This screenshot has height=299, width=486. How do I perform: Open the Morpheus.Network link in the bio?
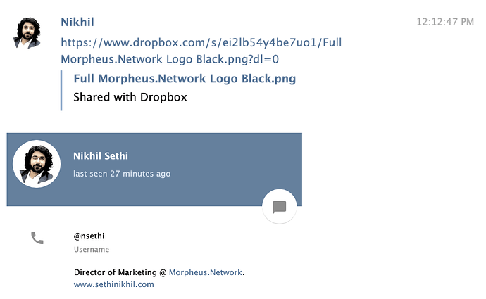point(205,272)
